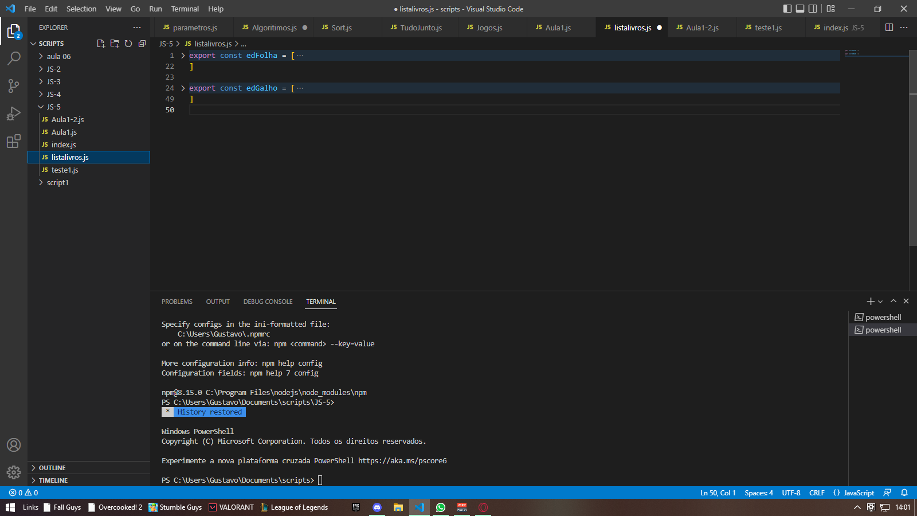The width and height of the screenshot is (917, 516).
Task: Close the terminal panel
Action: pos(906,301)
